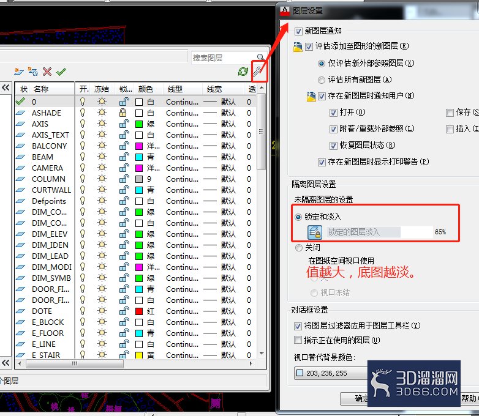Toggle the 打开(O) checkbox
Screen dimensions: 479x416
pos(333,113)
